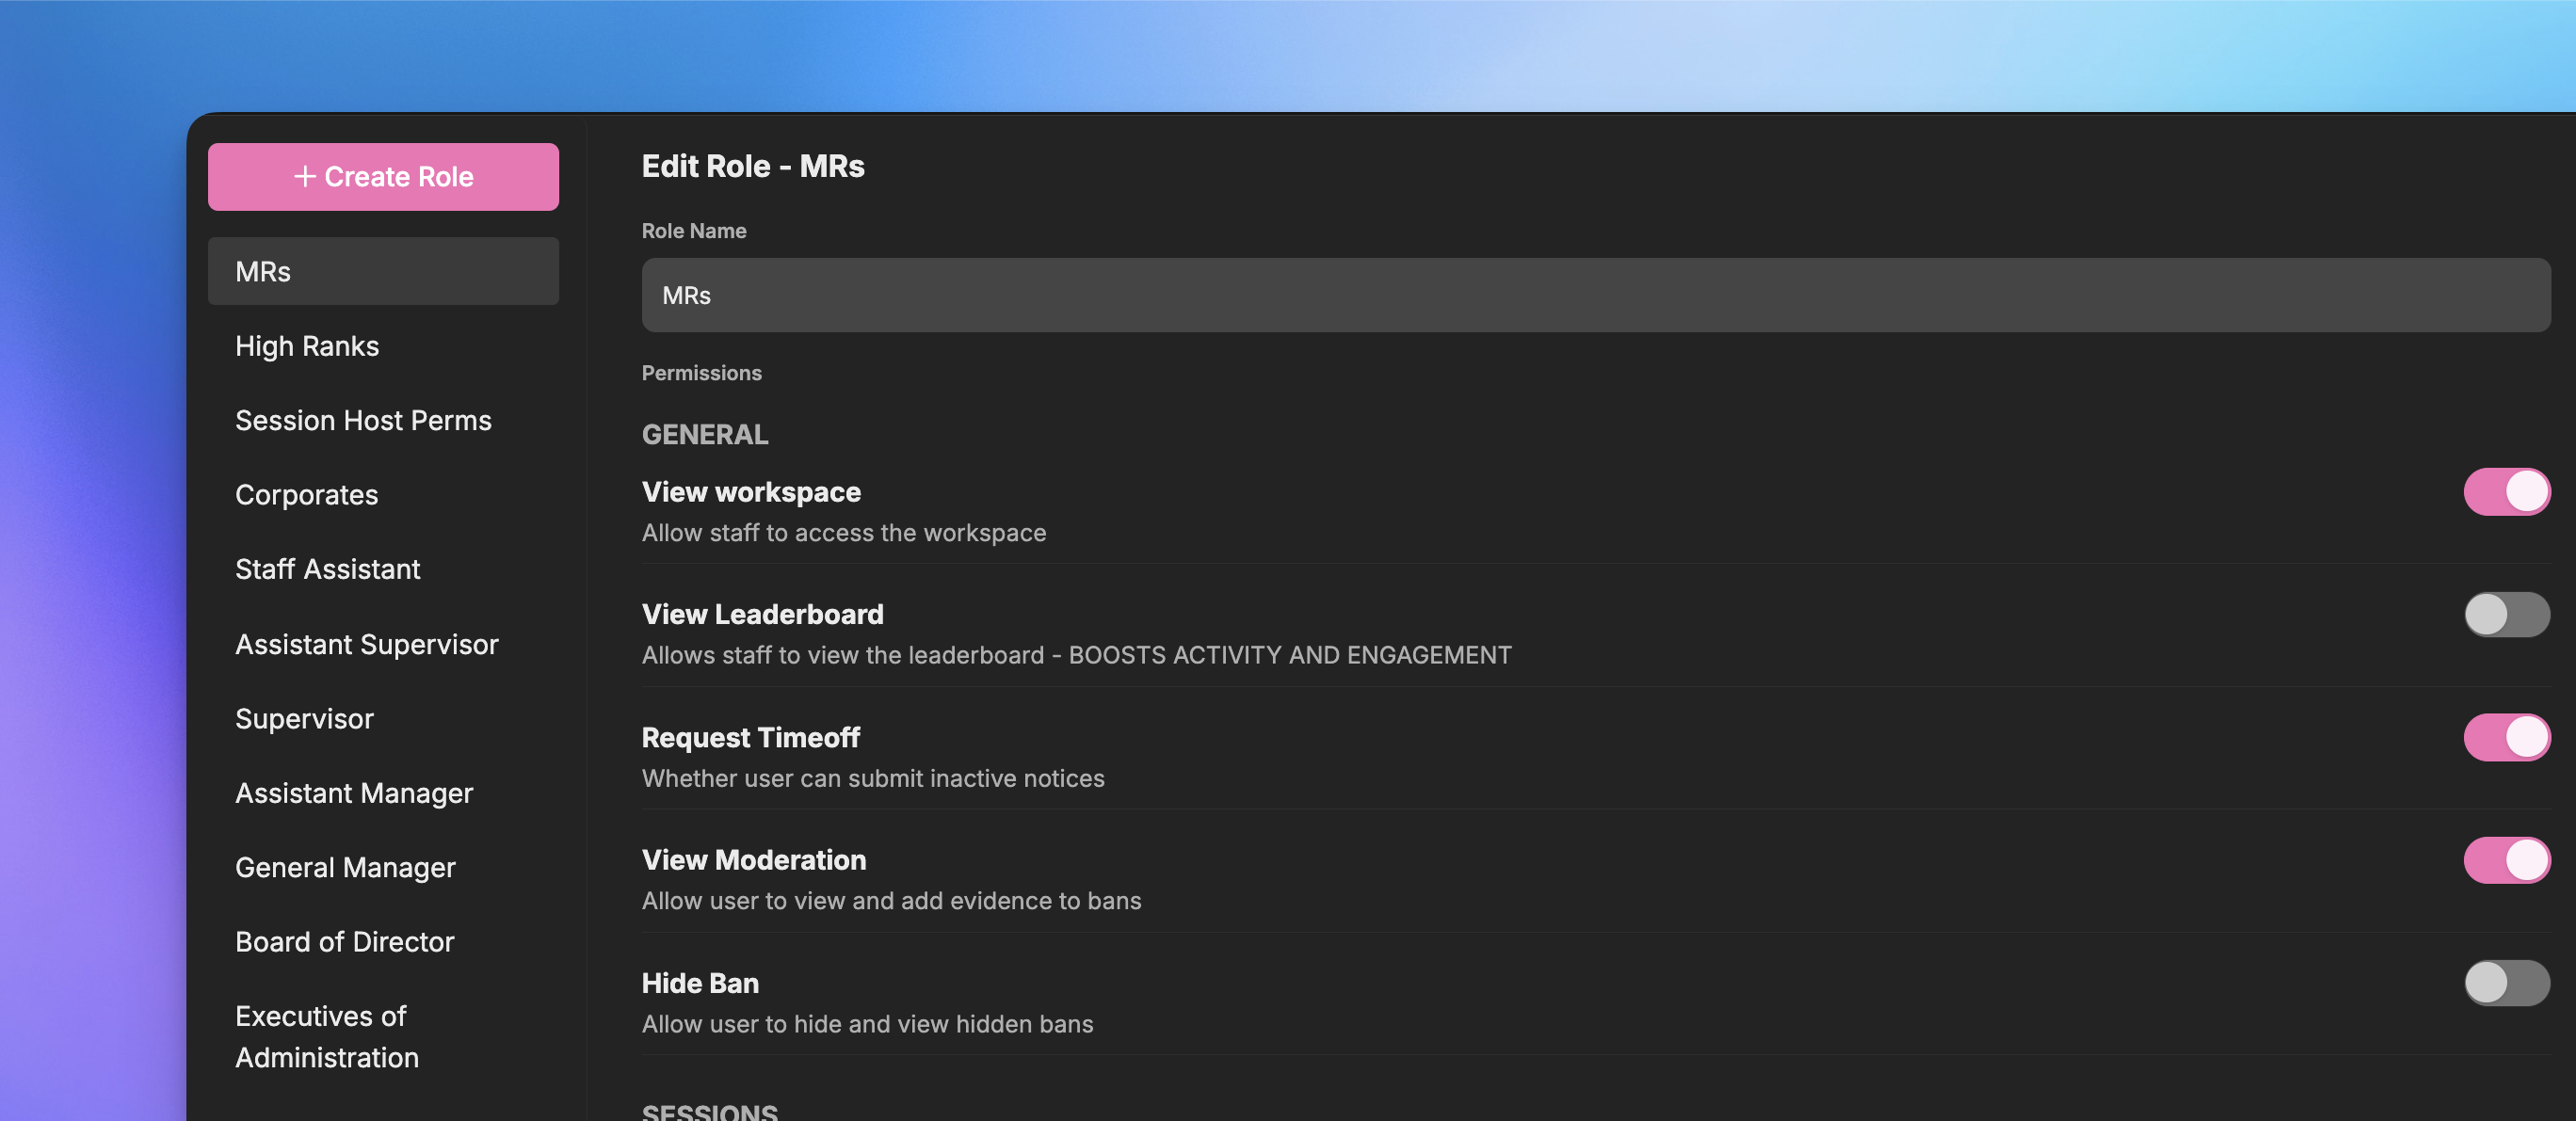Open the Assistant Supervisor role
This screenshot has width=2576, height=1121.
pos(367,644)
